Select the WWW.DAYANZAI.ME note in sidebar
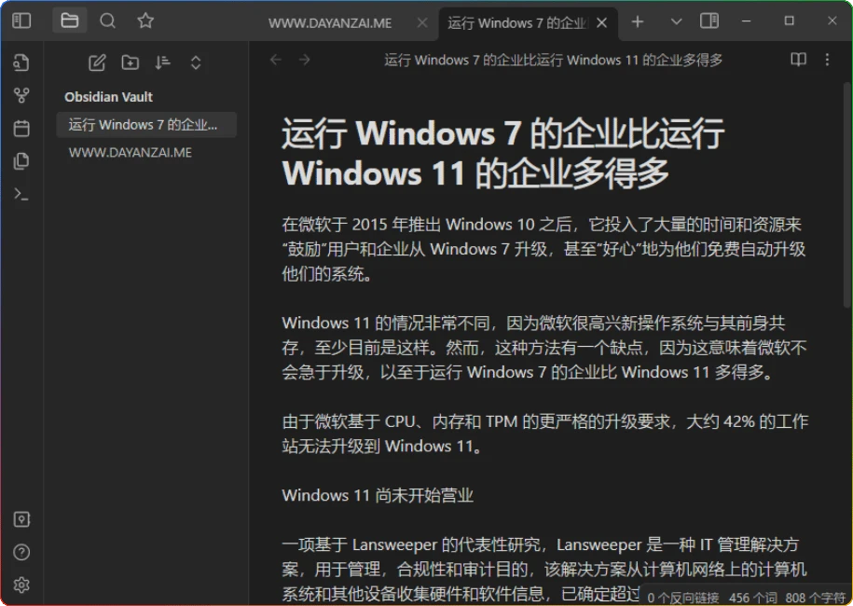853x606 pixels. click(131, 151)
